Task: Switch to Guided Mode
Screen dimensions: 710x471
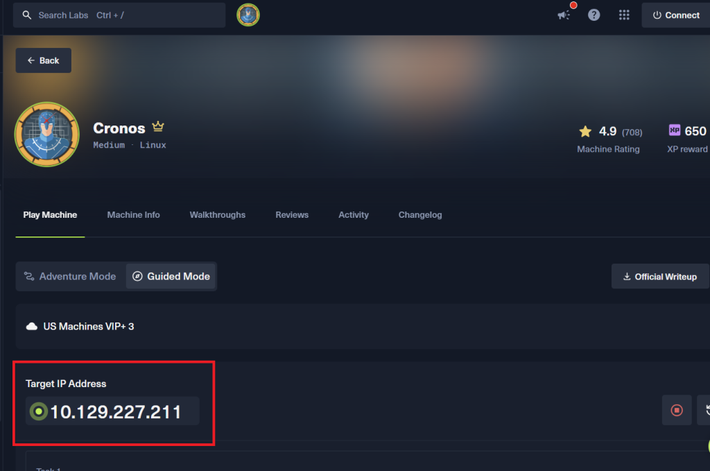Action: [x=171, y=276]
